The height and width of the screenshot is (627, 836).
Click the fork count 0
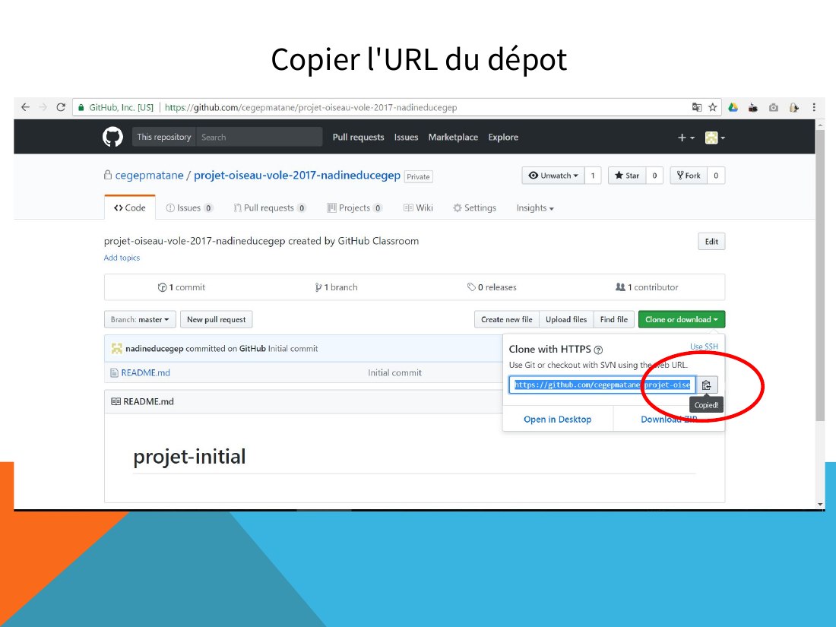[716, 176]
